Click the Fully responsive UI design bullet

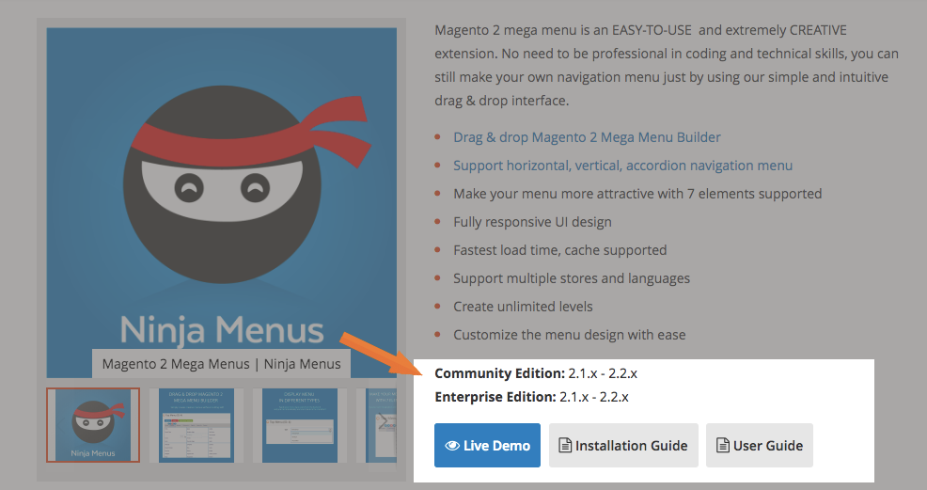coord(532,222)
